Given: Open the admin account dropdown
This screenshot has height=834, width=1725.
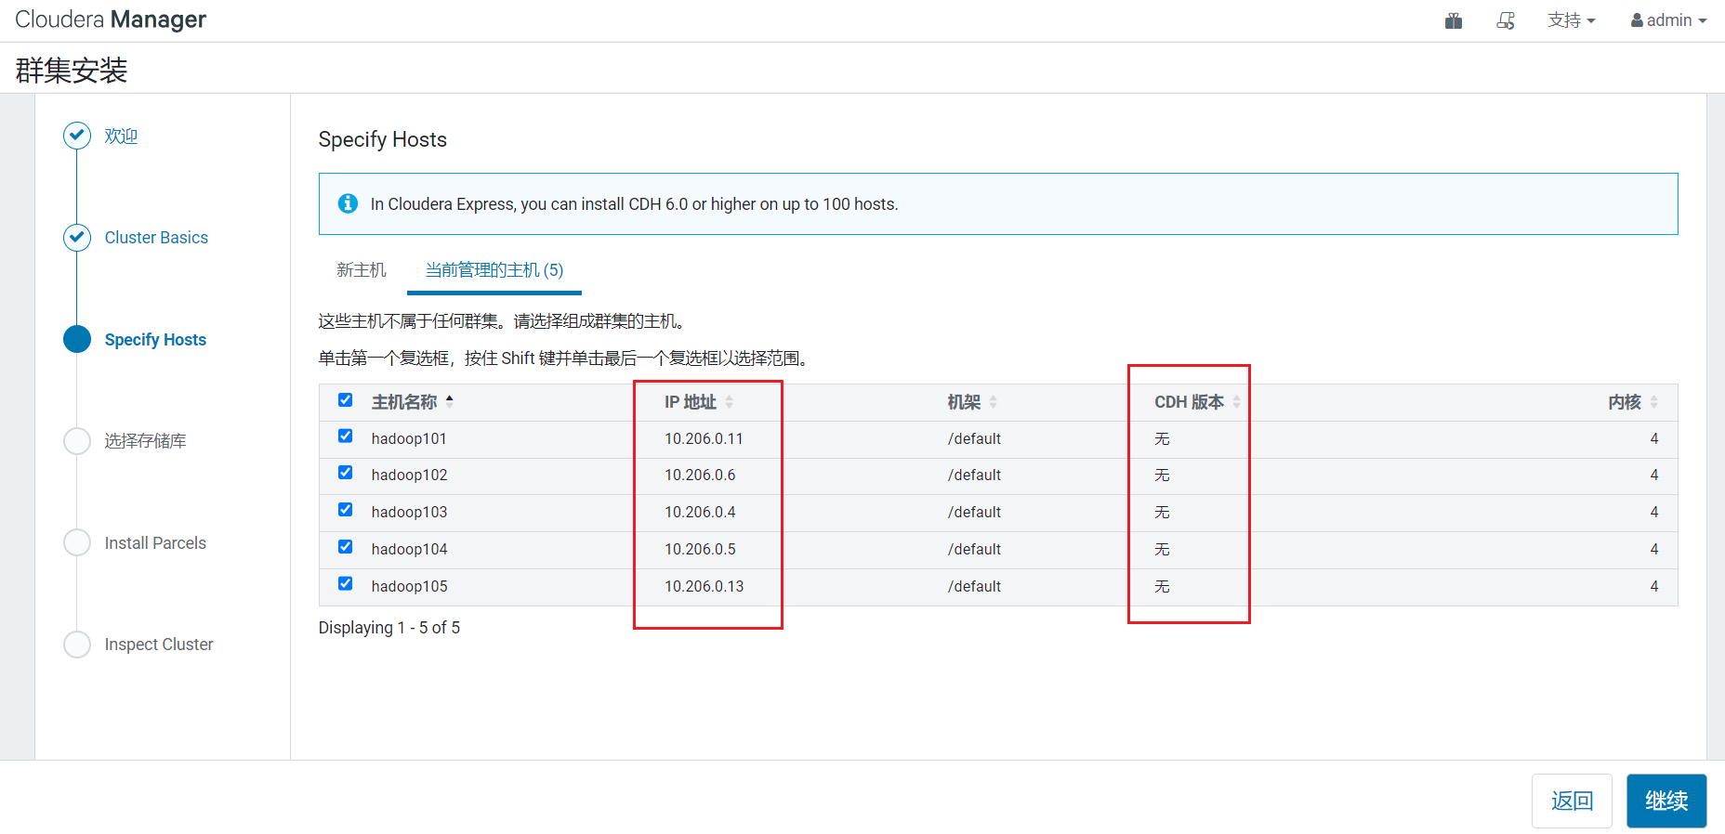Looking at the screenshot, I should pos(1669,20).
